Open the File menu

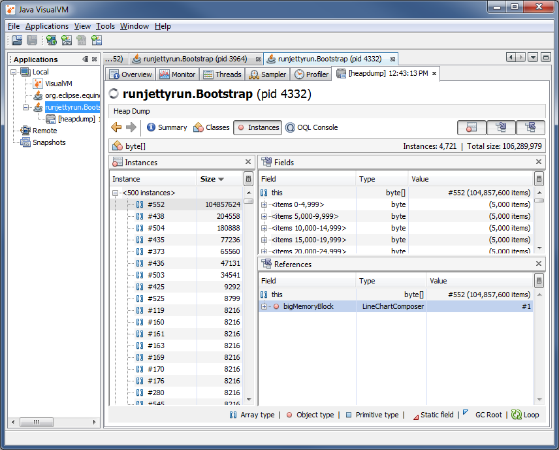(x=14, y=26)
